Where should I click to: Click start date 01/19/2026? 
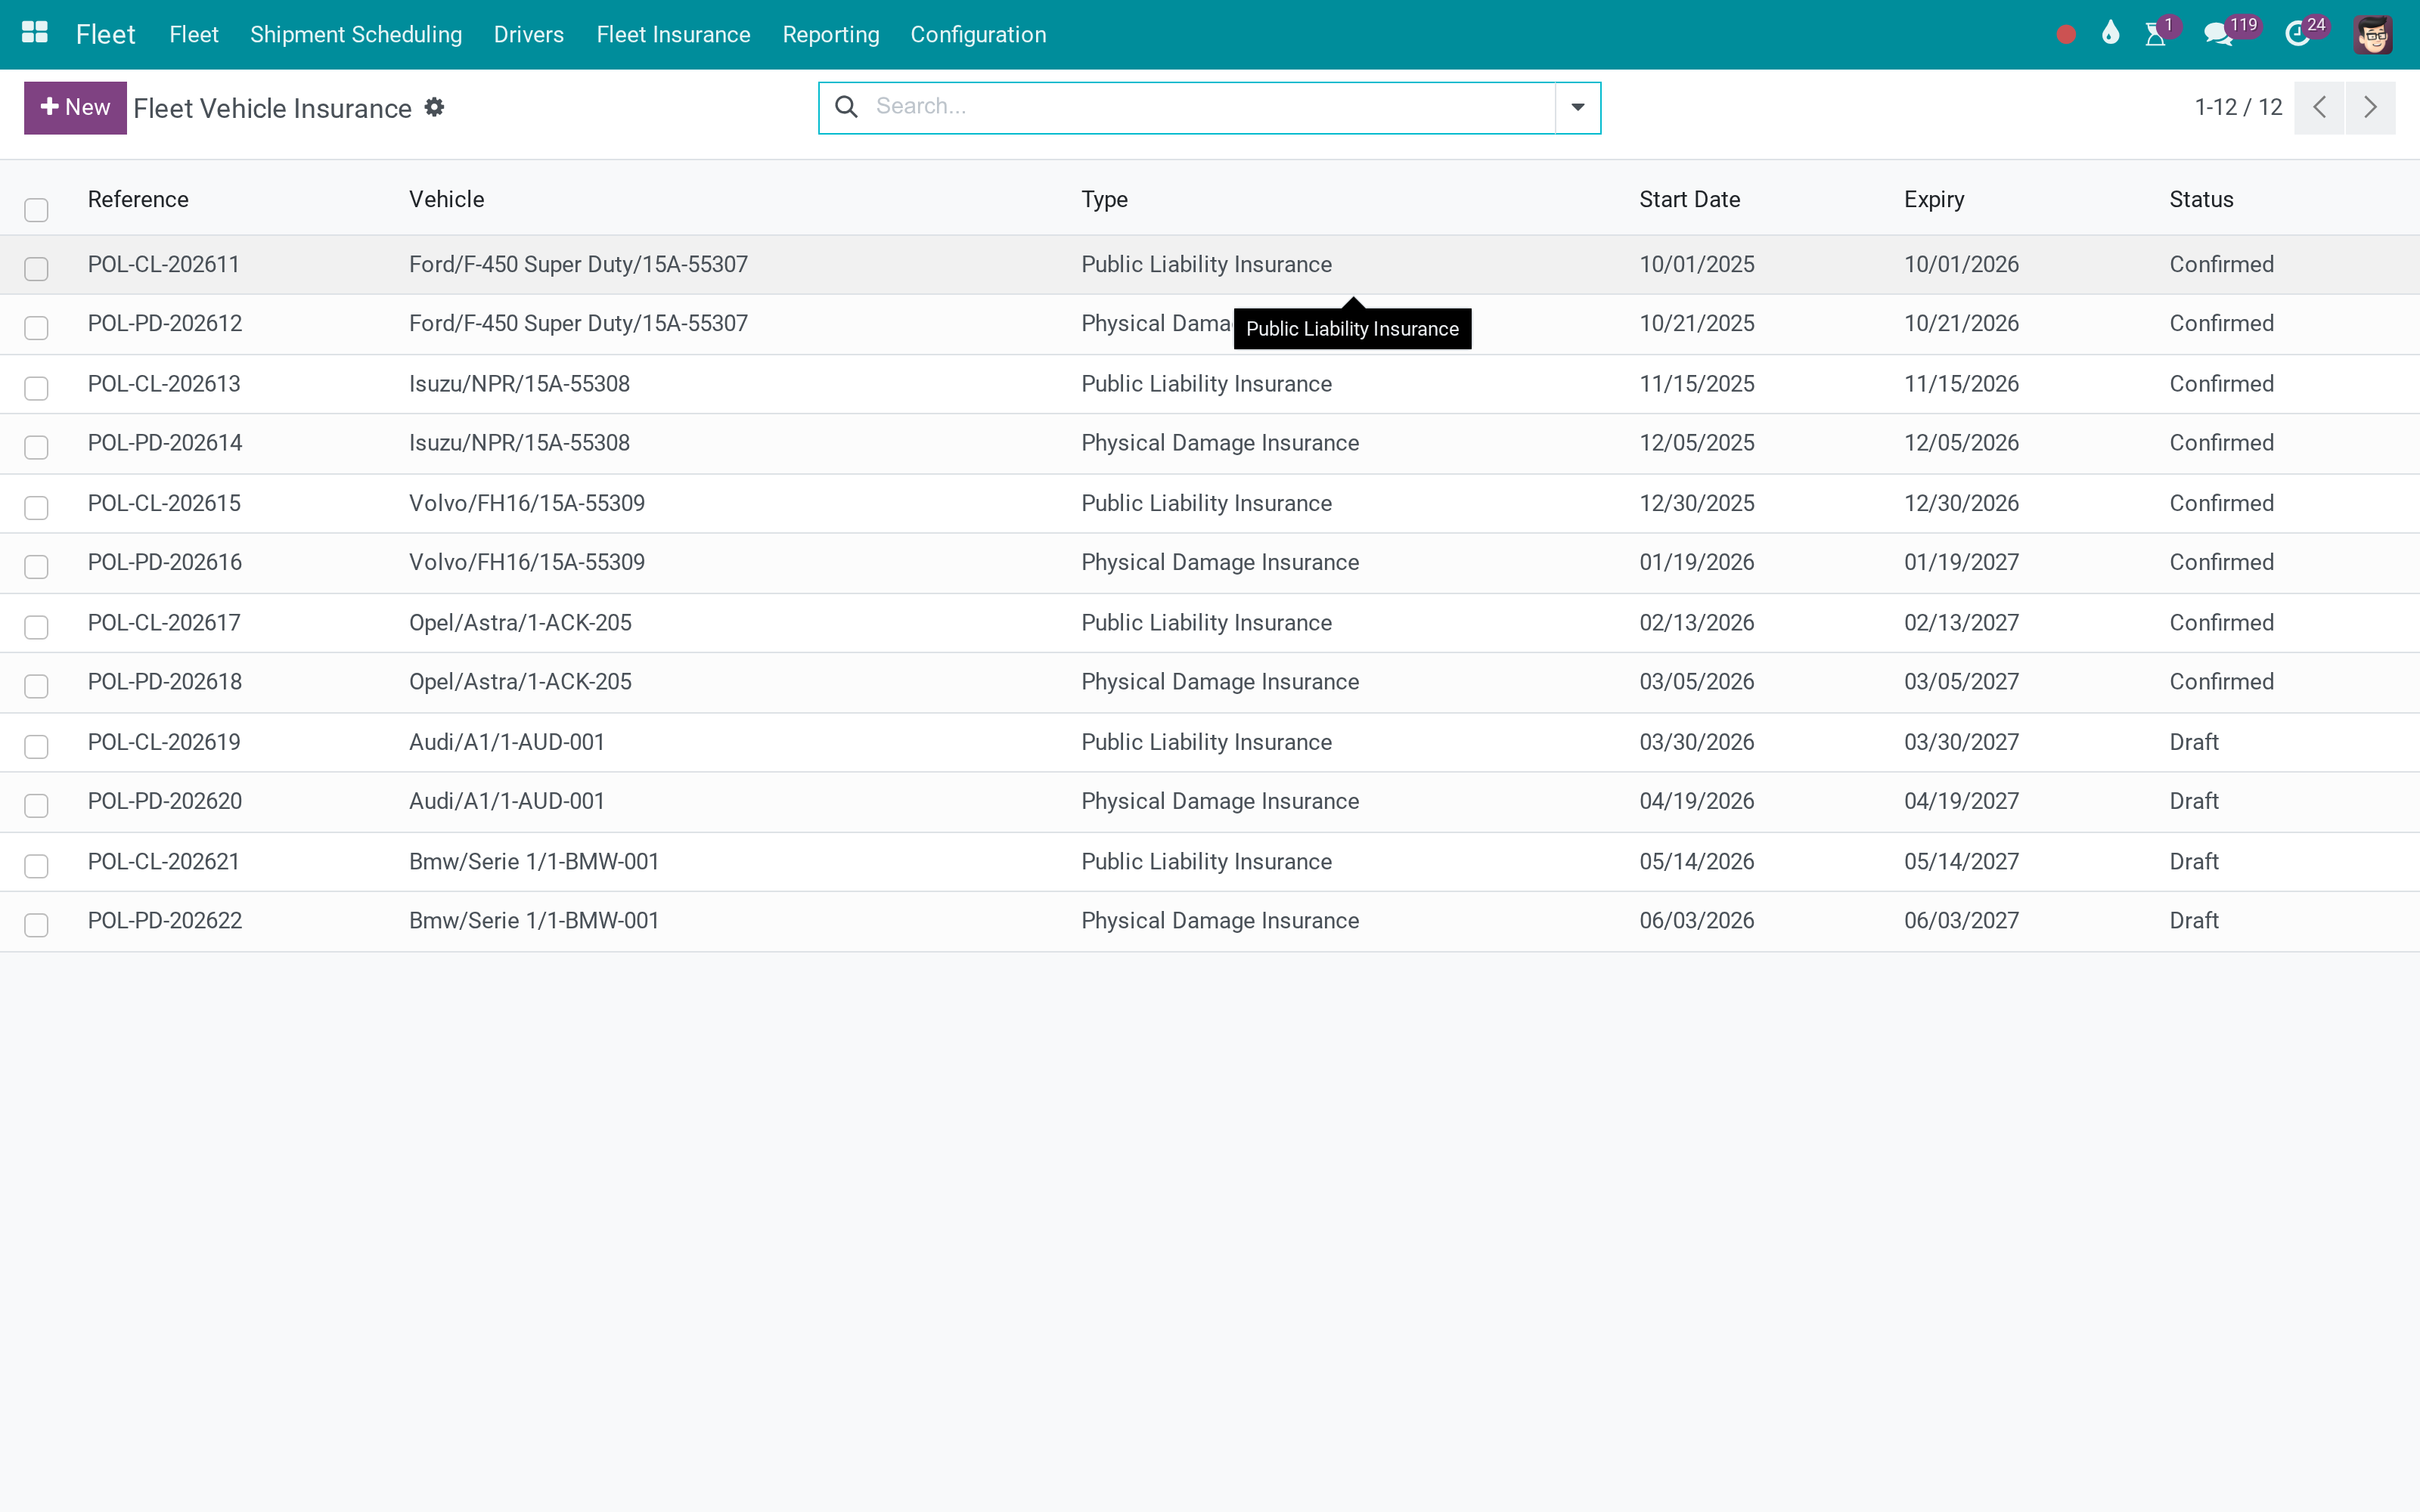[1696, 562]
